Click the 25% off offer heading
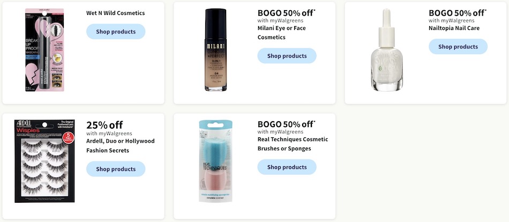The width and height of the screenshot is (509, 222). [104, 125]
